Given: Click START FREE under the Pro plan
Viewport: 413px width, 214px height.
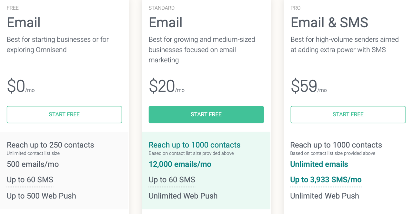Looking at the screenshot, I should [348, 114].
